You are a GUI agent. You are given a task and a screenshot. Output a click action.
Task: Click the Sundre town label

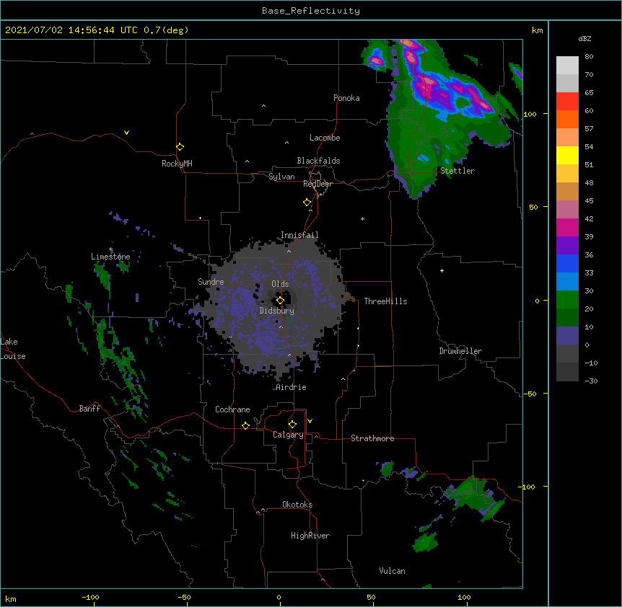coord(211,282)
